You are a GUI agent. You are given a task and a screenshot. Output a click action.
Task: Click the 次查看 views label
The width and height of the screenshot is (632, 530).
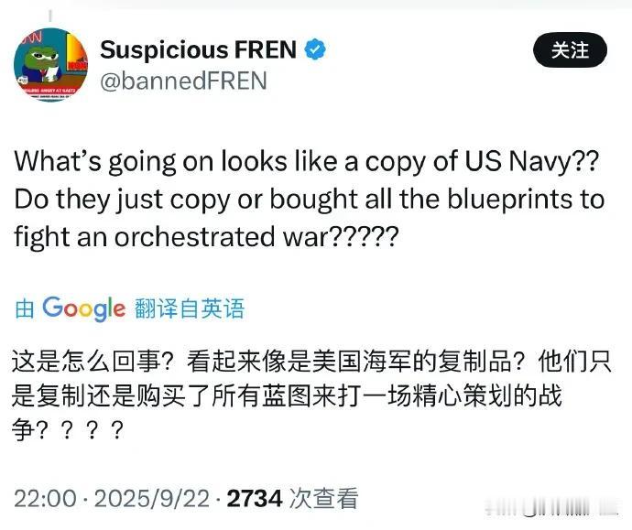(x=323, y=499)
